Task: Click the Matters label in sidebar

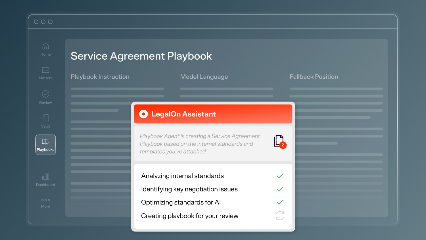Action: (45, 78)
